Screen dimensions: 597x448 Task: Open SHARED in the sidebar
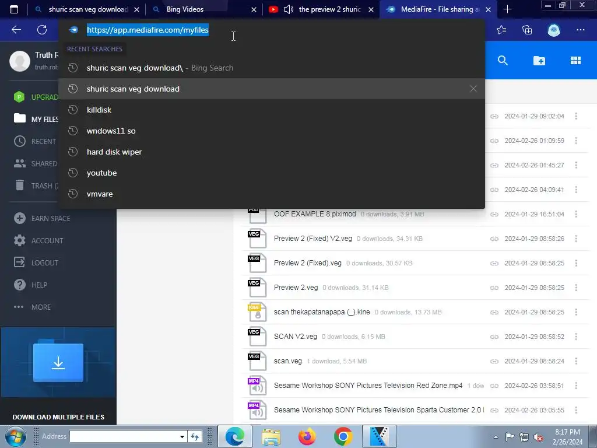click(x=36, y=163)
